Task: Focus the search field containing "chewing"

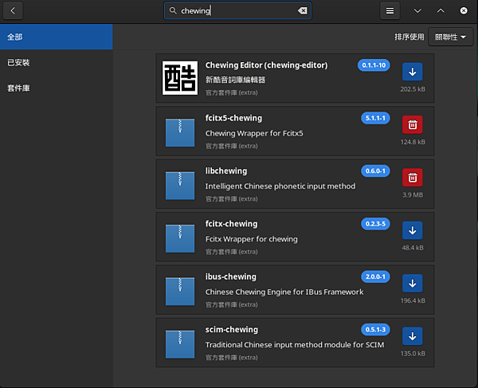Action: tap(237, 10)
